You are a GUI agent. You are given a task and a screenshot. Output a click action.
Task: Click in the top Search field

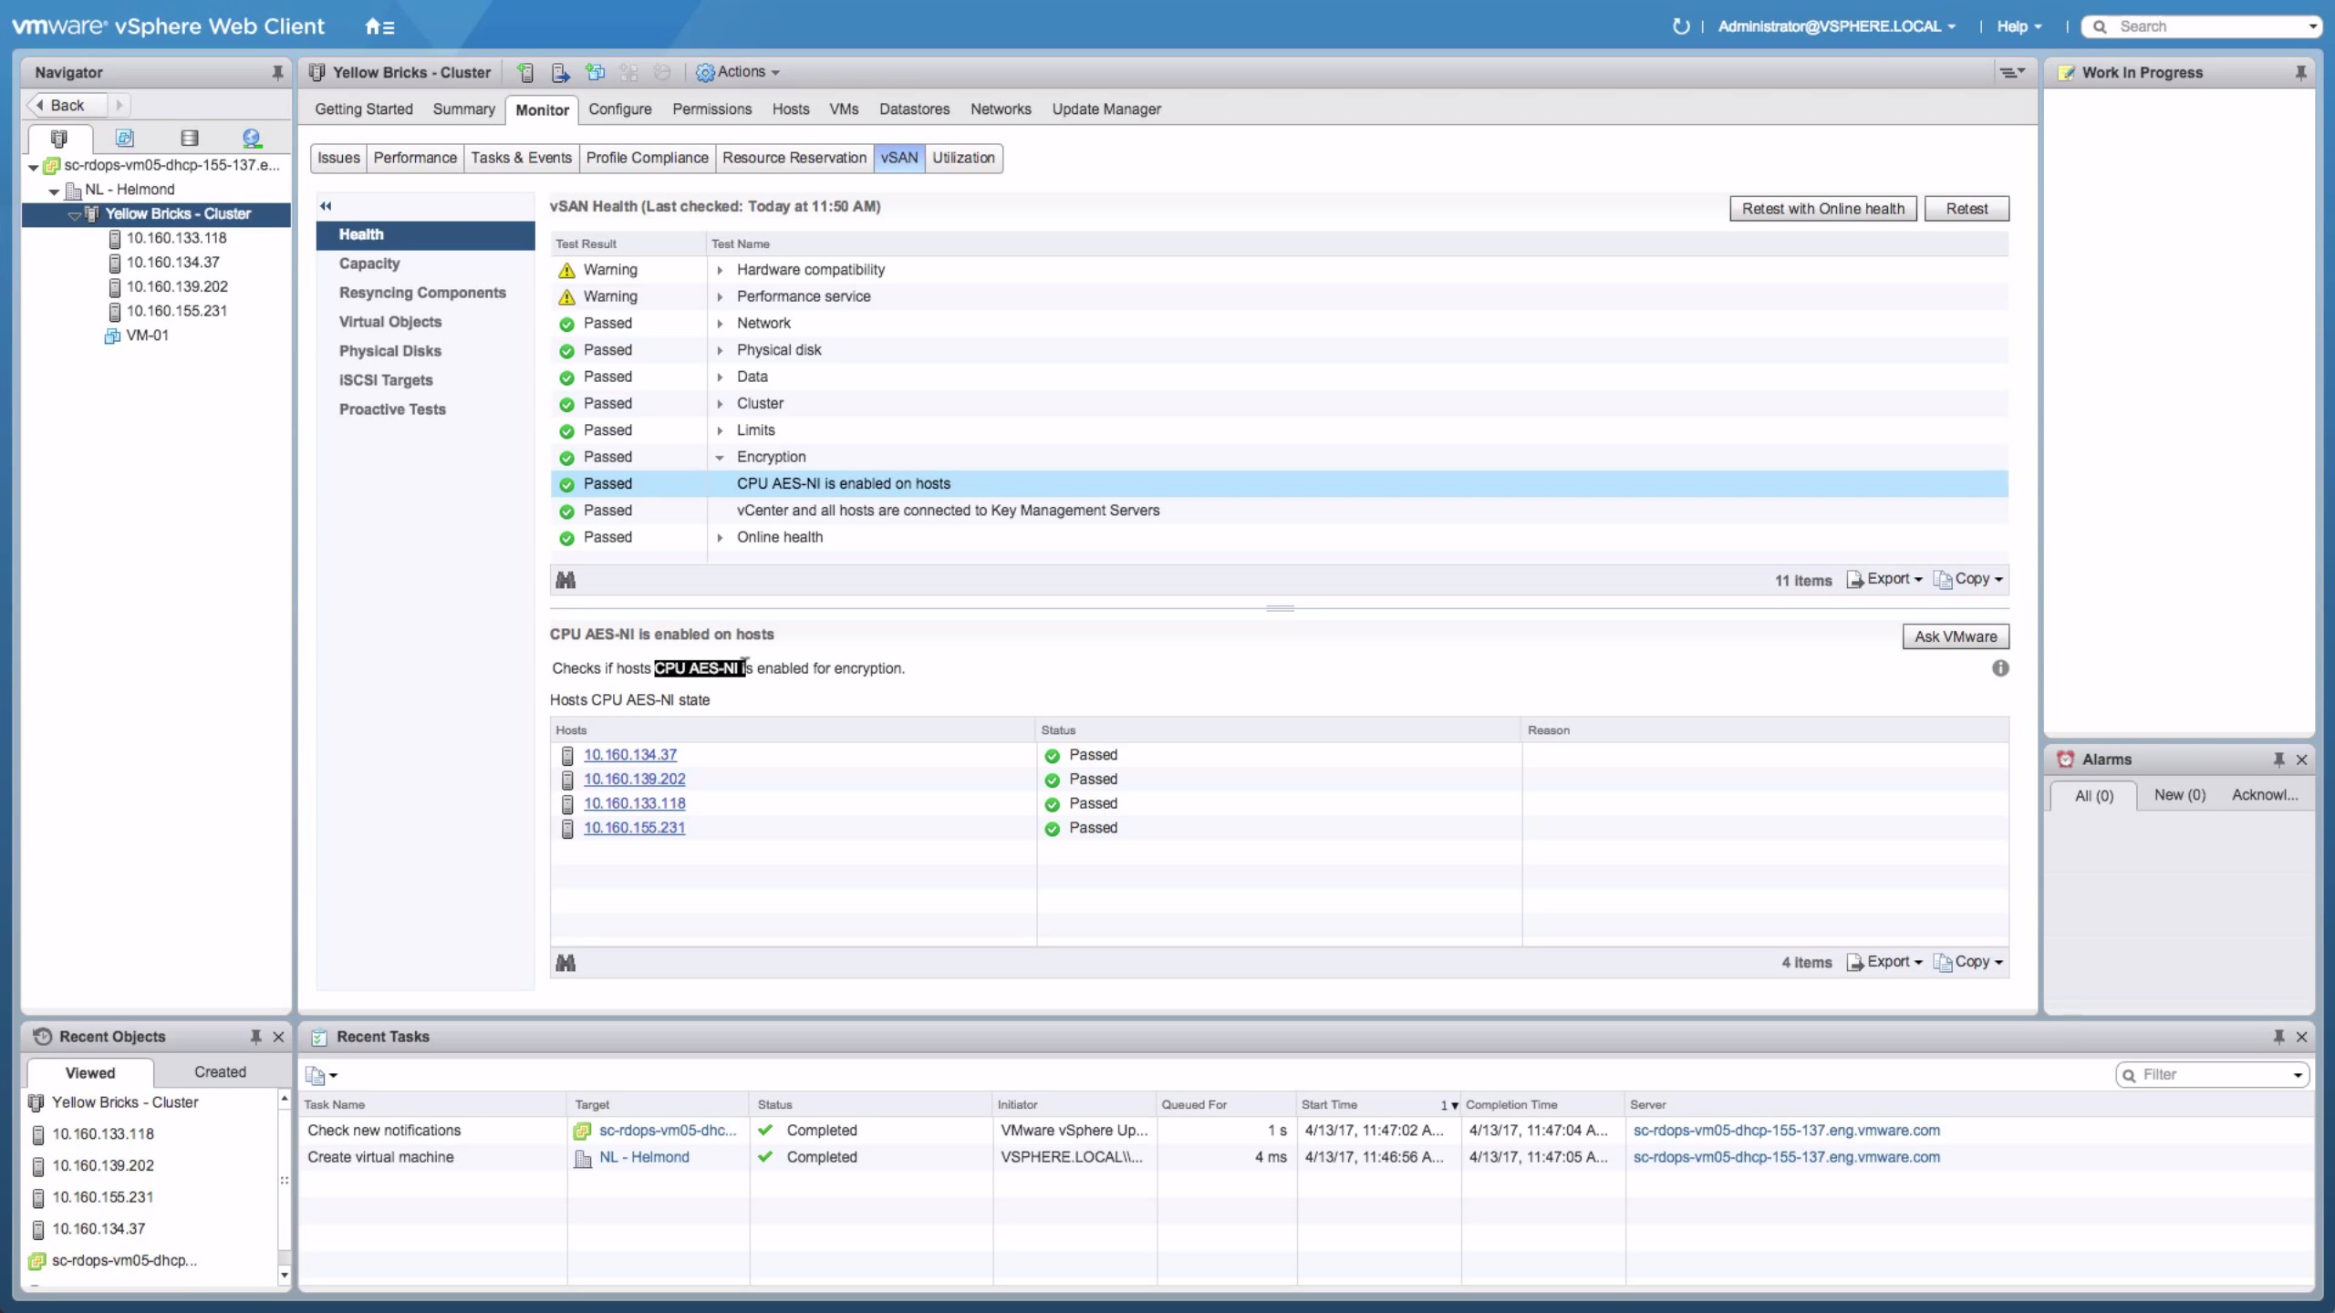(2201, 26)
